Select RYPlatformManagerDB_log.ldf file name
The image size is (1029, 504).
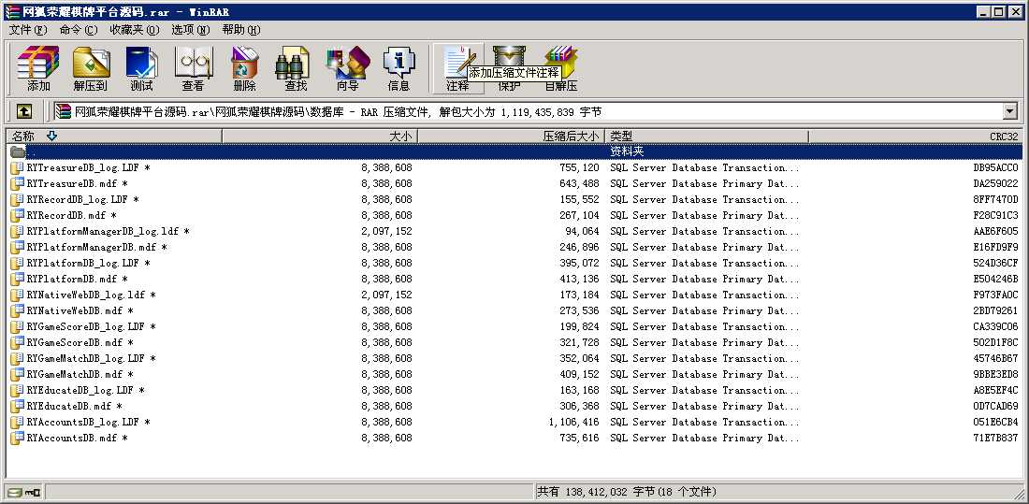(x=109, y=231)
